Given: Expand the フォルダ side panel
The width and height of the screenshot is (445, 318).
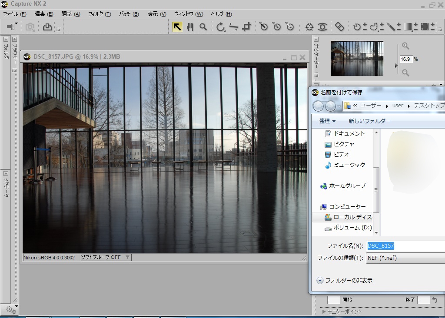Looking at the screenshot, I should coord(6,39).
